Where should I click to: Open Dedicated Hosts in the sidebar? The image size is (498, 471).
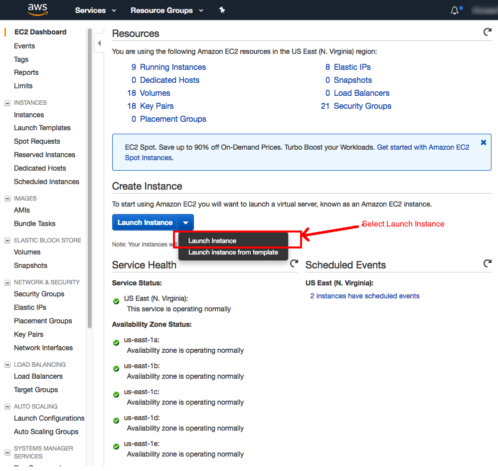(40, 168)
